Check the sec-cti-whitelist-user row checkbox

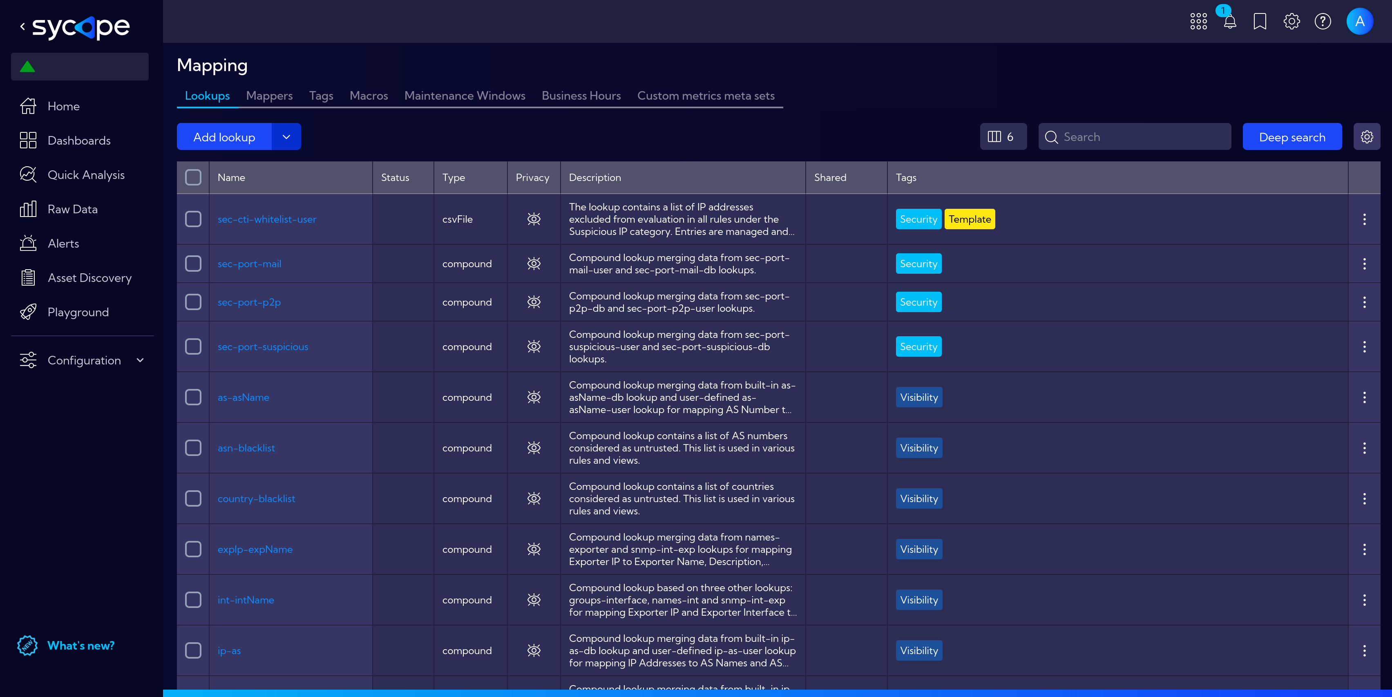pyautogui.click(x=193, y=219)
